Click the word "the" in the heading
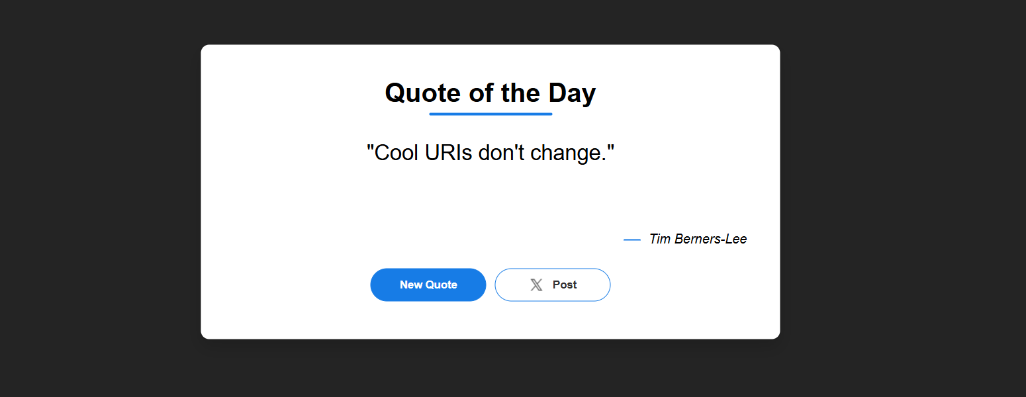1026x397 pixels. coord(522,93)
